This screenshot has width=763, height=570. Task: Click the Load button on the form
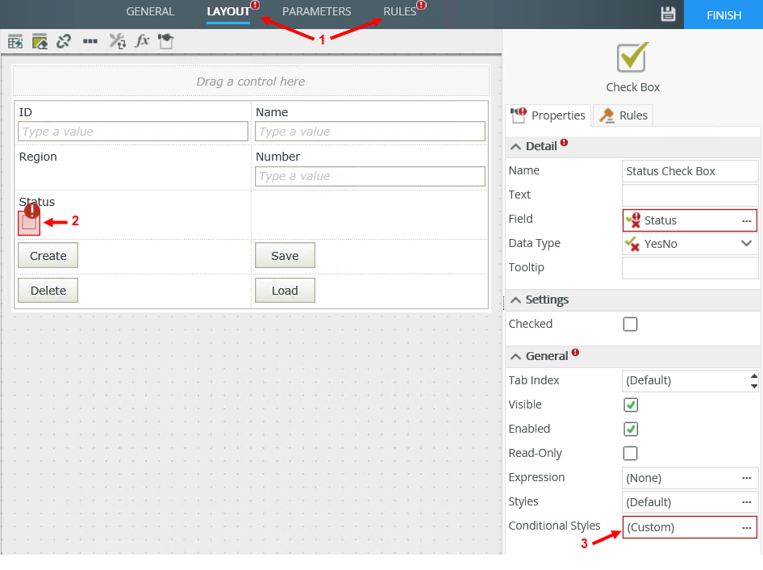click(285, 291)
